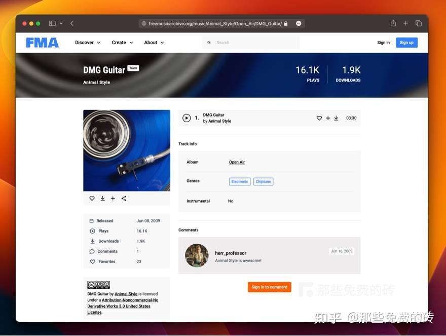The height and width of the screenshot is (336, 446).
Task: Open Animal Style artist link in banner
Action: coord(96,82)
